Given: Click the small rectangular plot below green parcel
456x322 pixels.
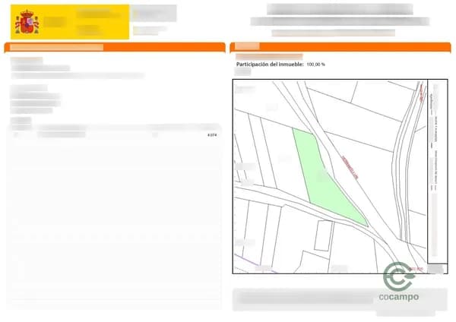Looking at the screenshot, I should point(322,235).
